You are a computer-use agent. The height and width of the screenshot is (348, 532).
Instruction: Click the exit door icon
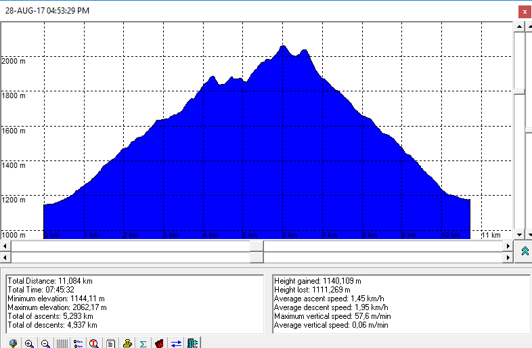(192, 343)
